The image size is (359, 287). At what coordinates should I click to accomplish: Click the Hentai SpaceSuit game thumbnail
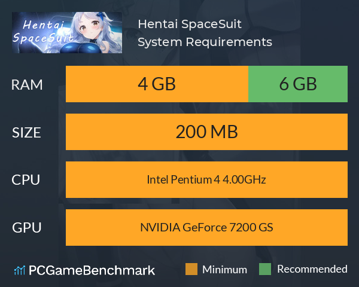pos(67,32)
